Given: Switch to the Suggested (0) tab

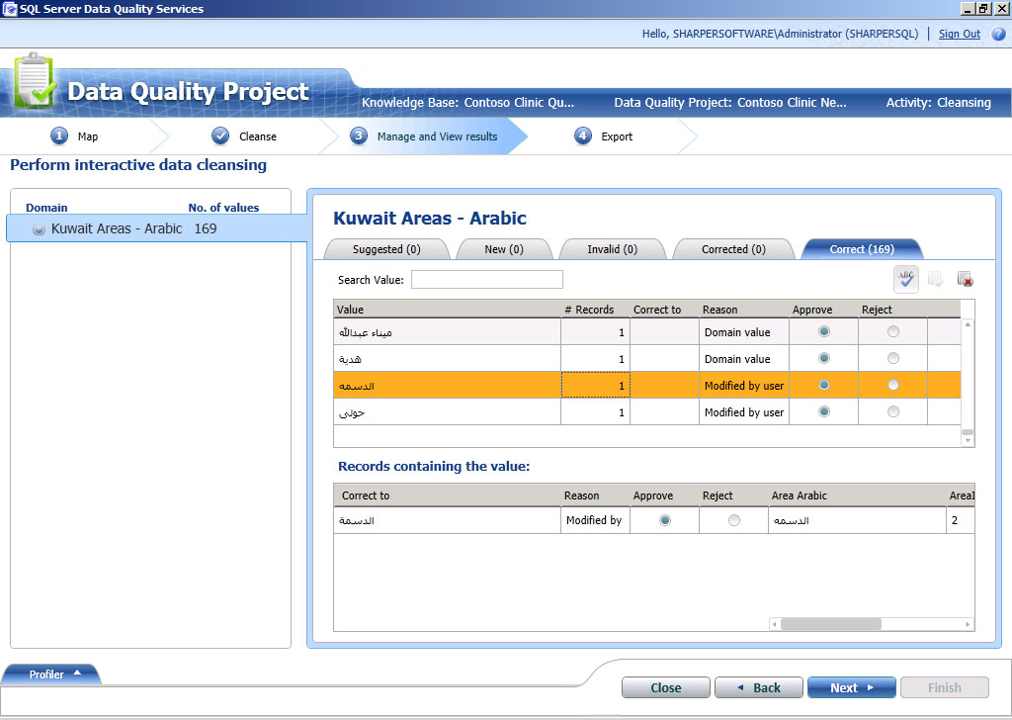Looking at the screenshot, I should tap(386, 249).
